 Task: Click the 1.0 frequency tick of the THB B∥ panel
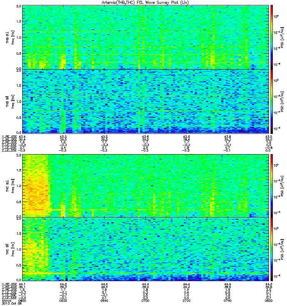(19, 101)
